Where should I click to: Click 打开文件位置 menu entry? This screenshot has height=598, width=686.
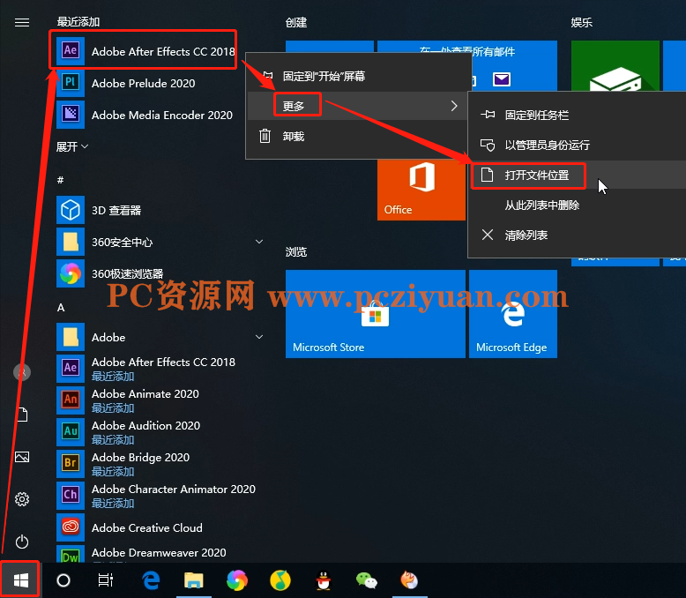pos(578,176)
